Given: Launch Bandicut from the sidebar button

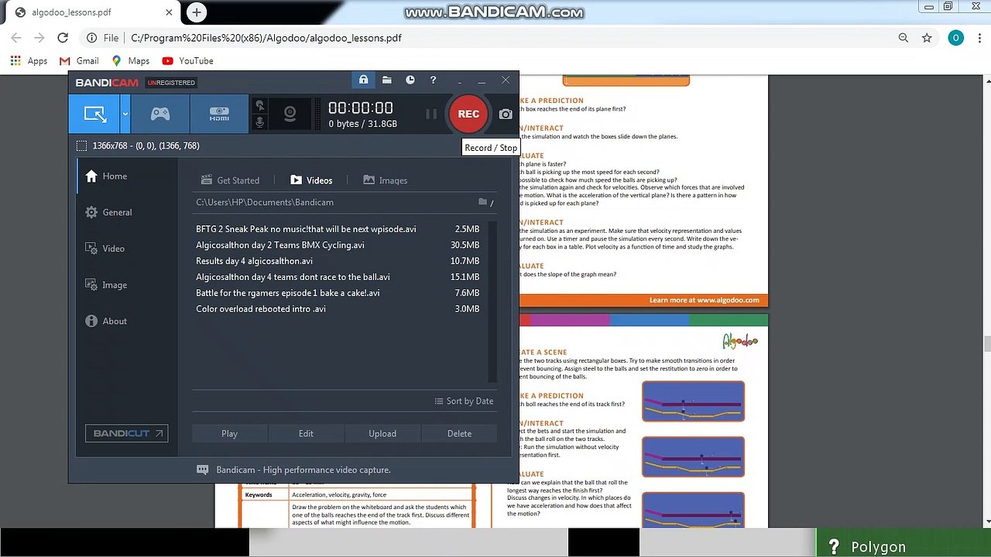Looking at the screenshot, I should pos(126,433).
